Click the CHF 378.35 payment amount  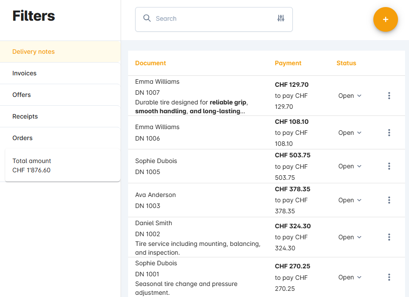293,189
